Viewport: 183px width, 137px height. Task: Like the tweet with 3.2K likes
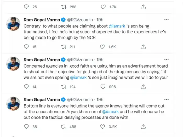coord(103,126)
